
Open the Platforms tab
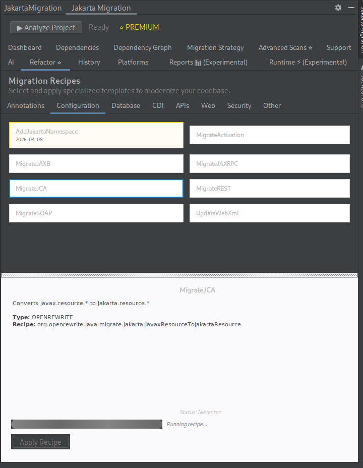pyautogui.click(x=133, y=62)
